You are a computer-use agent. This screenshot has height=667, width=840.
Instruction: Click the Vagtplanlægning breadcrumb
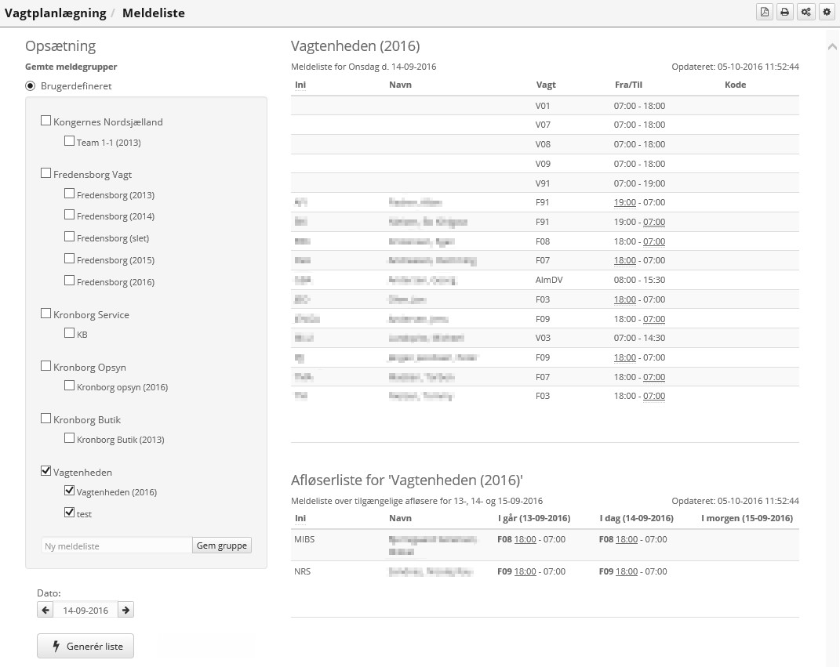(54, 13)
